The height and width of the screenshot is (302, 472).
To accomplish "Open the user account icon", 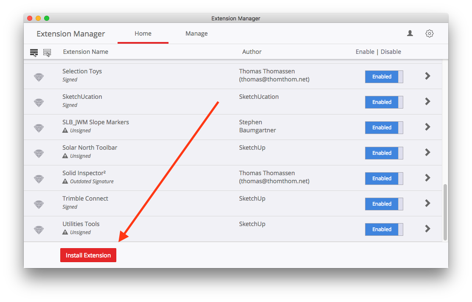I will point(410,34).
